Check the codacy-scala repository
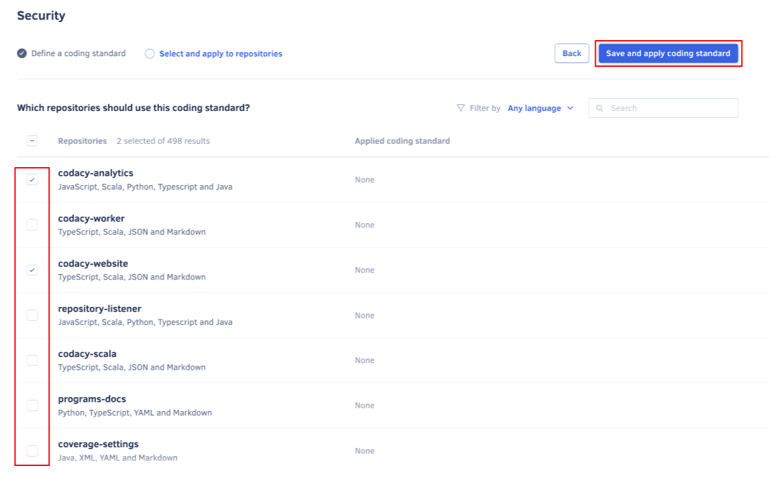 click(x=31, y=360)
